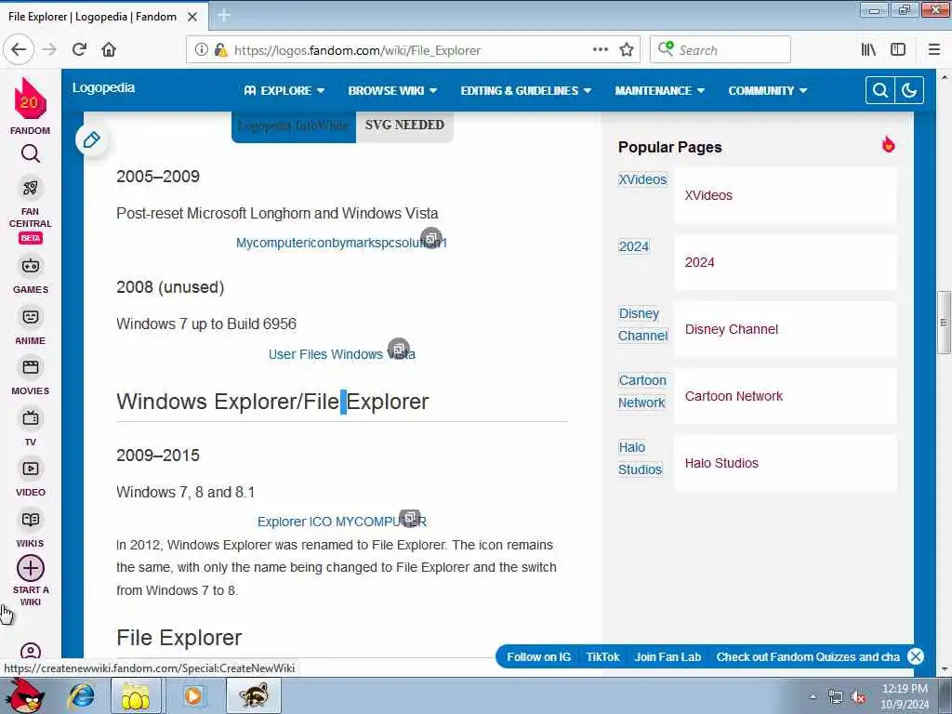This screenshot has height=714, width=952.
Task: Open the folder icon on taskbar
Action: point(136,695)
